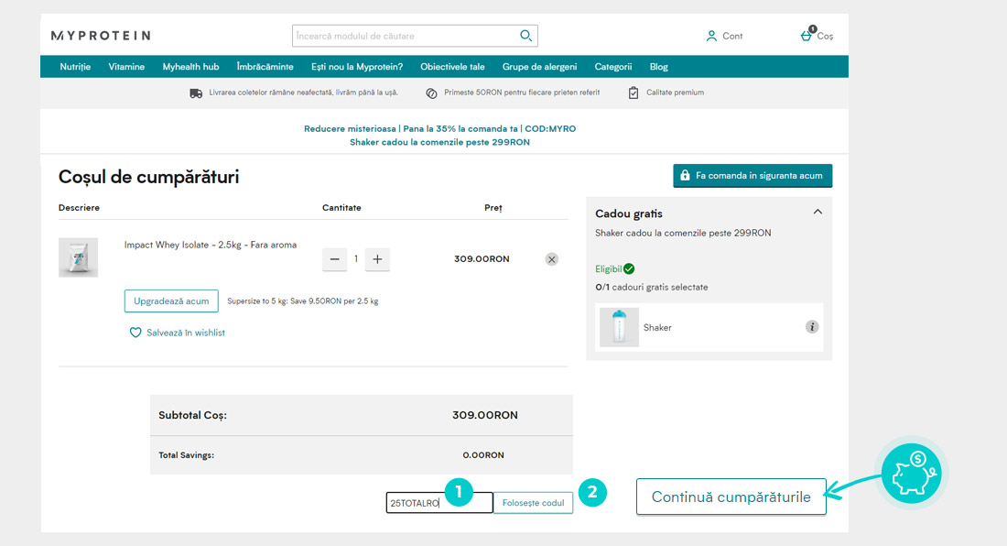The image size is (1007, 546).
Task: Click the 0/1 cadouri gratis selectate text
Action: point(652,287)
